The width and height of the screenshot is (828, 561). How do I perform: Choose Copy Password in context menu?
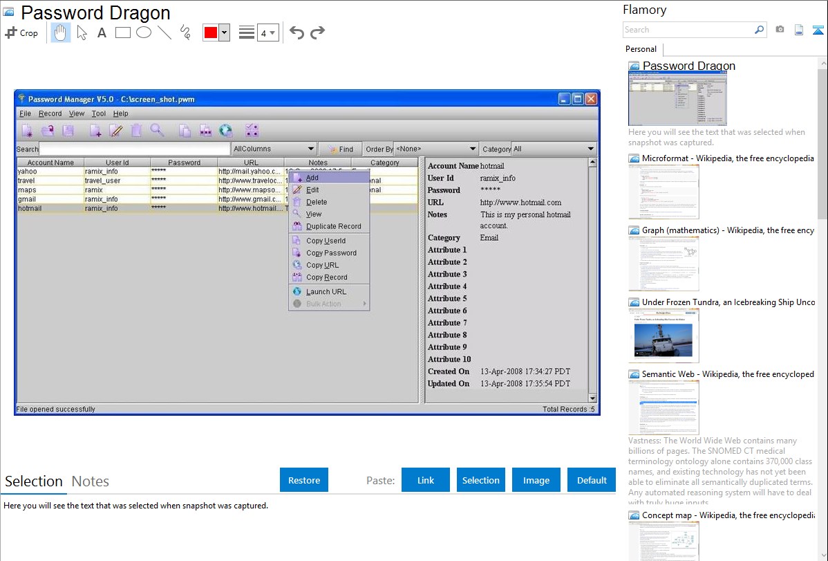click(x=329, y=252)
